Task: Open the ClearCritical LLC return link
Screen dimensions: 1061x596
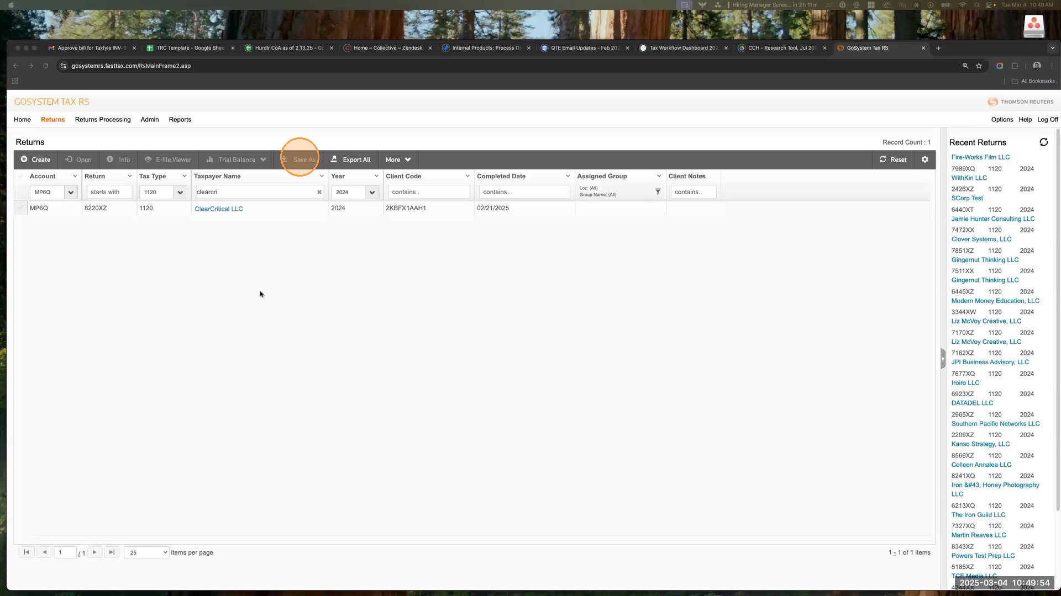Action: point(219,209)
